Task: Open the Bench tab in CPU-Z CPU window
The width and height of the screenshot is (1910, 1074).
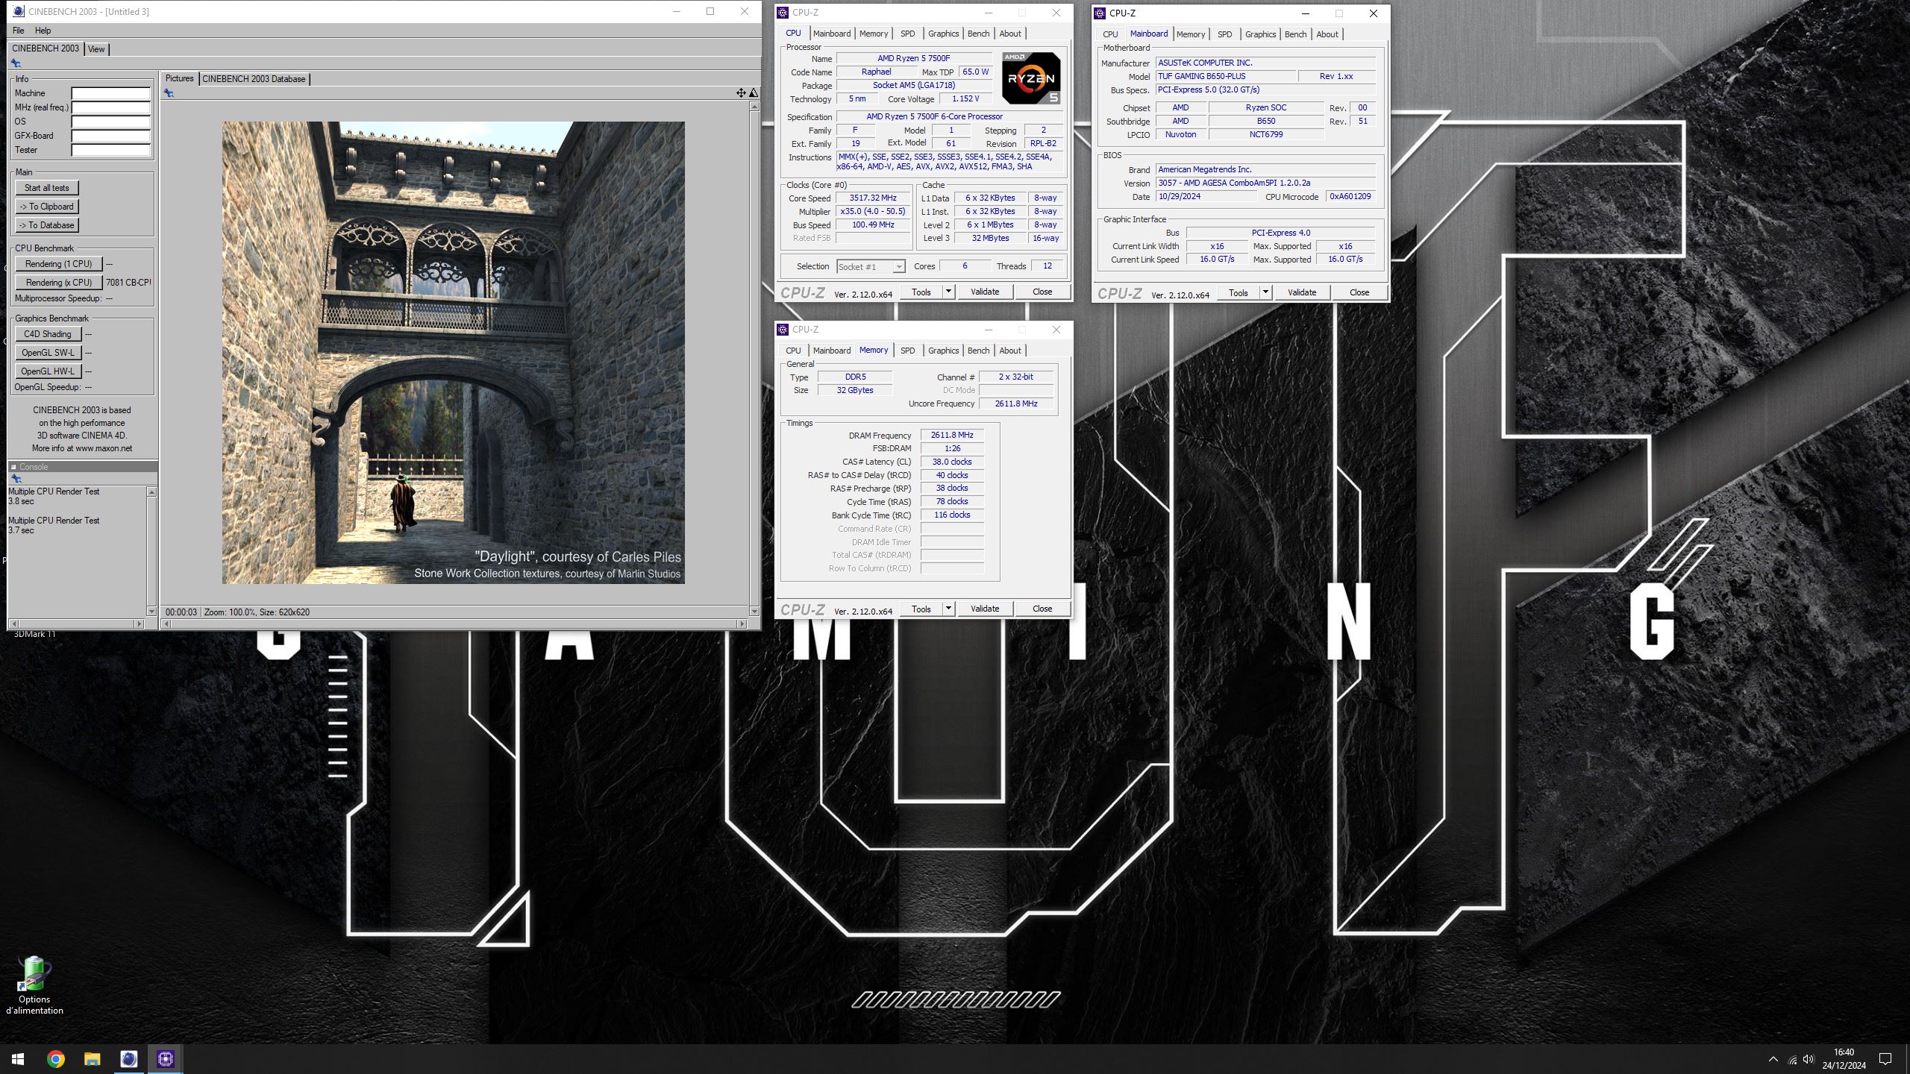Action: pos(978,34)
